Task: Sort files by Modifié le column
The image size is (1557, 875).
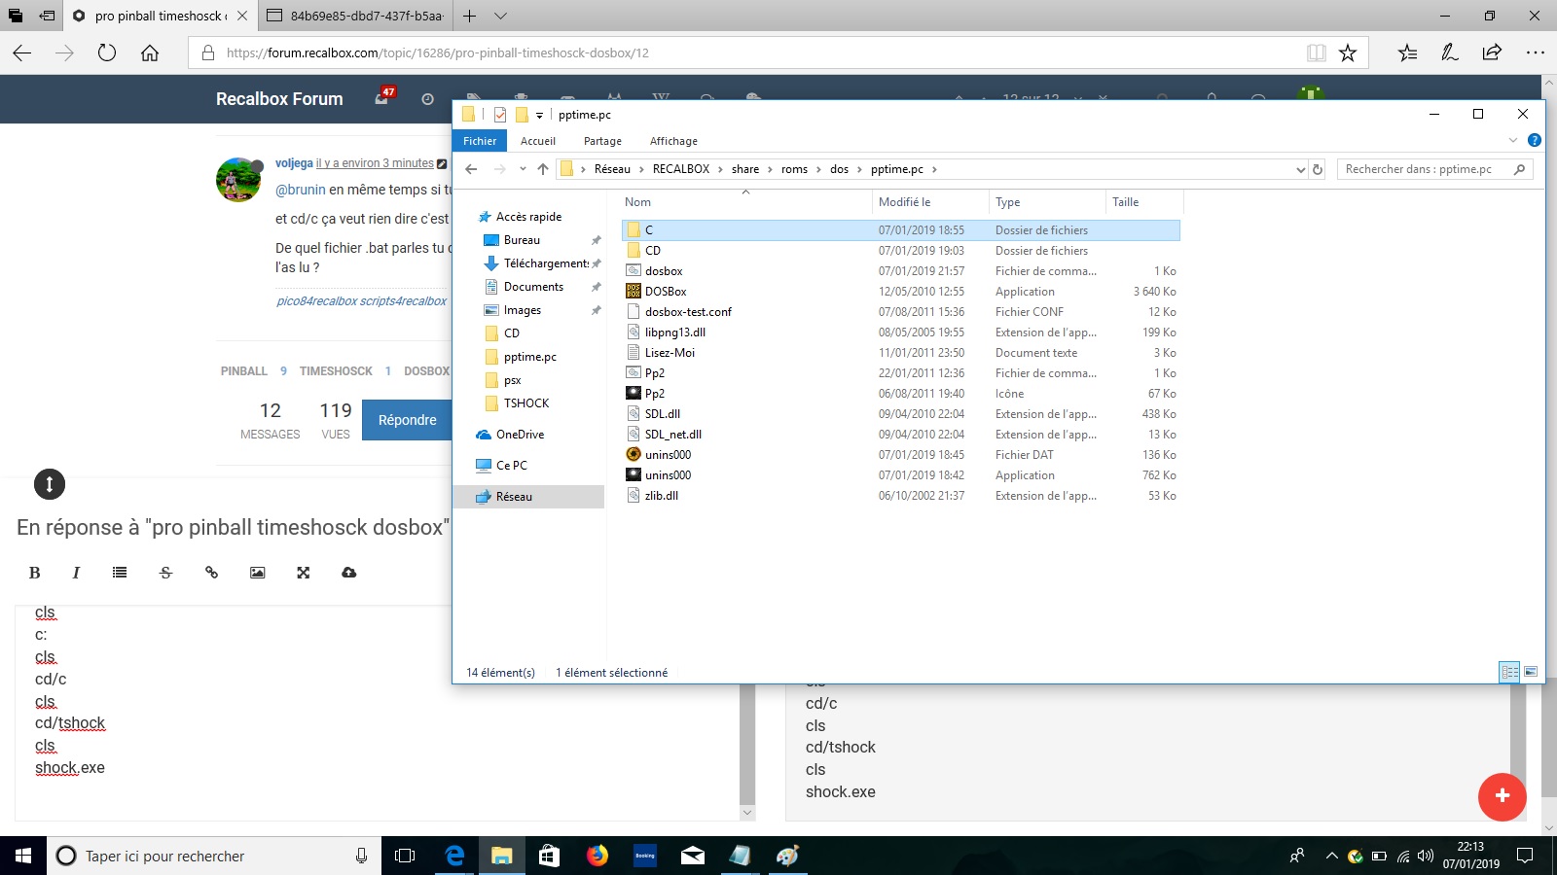Action: point(905,202)
